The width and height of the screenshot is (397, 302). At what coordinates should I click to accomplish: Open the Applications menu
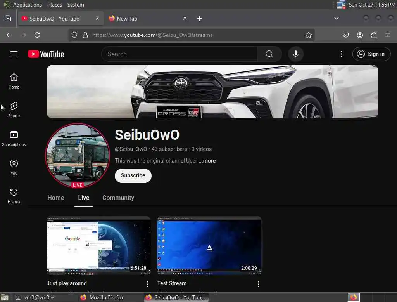28,5
